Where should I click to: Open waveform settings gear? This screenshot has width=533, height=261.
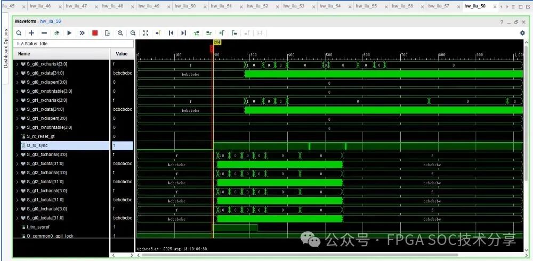[x=522, y=33]
